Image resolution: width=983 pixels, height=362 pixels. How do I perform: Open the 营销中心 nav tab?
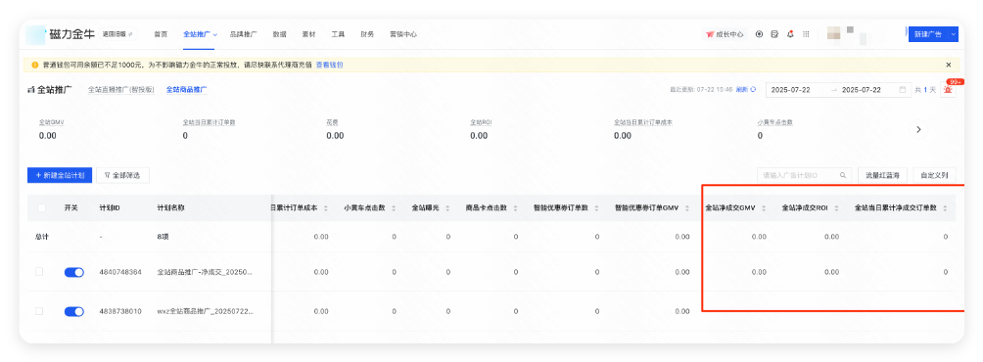point(403,34)
